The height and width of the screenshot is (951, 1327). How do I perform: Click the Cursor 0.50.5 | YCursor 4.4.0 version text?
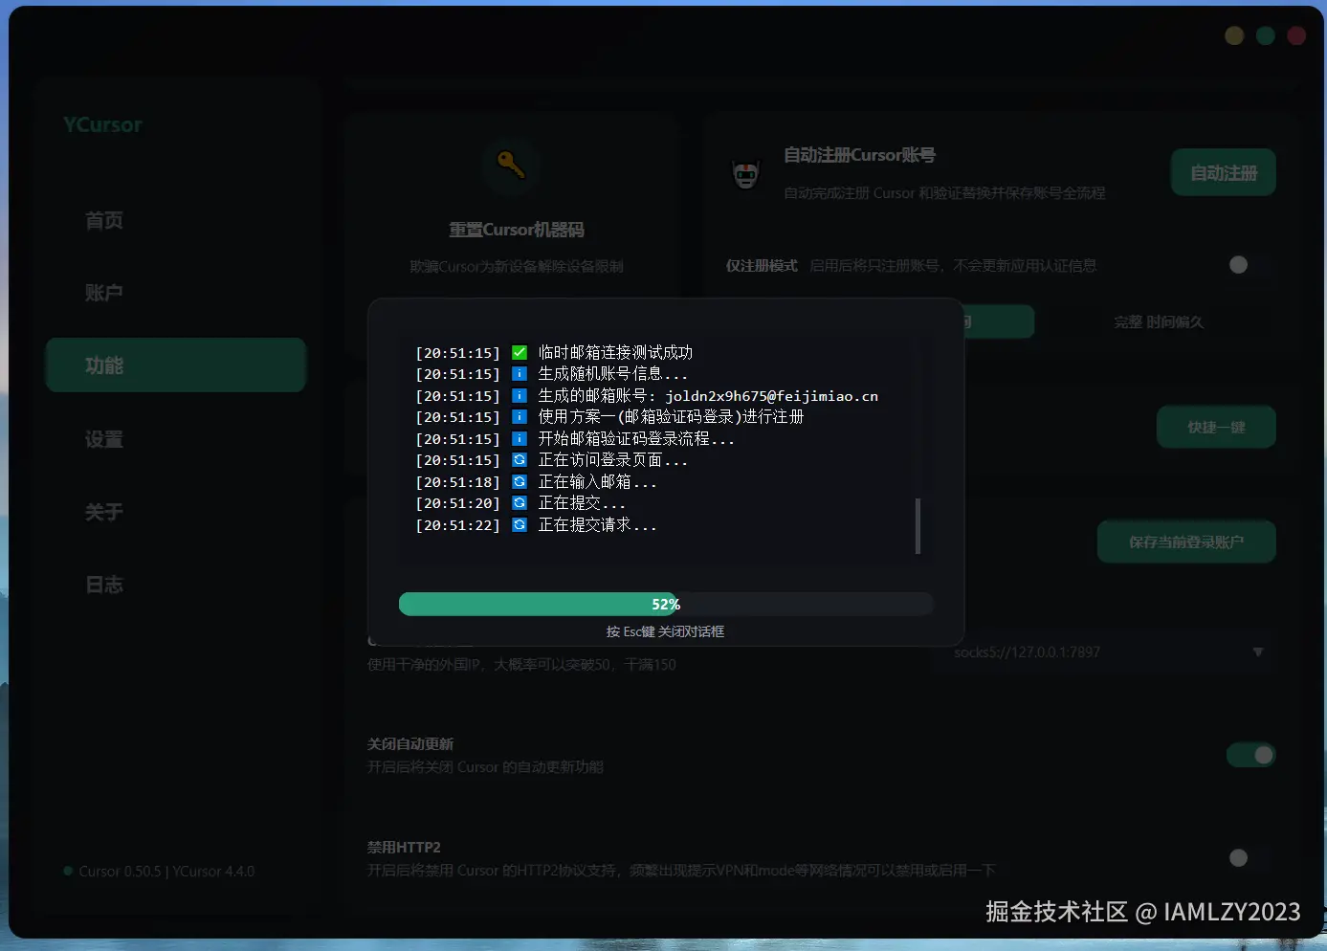166,872
